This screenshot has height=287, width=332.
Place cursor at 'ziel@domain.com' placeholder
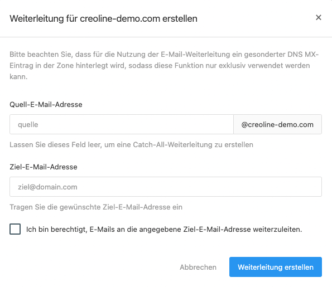pyautogui.click(x=47, y=187)
